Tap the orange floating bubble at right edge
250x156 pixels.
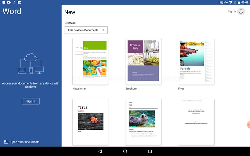[248, 125]
